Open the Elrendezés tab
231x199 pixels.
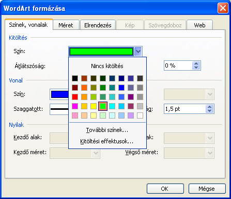(x=98, y=25)
